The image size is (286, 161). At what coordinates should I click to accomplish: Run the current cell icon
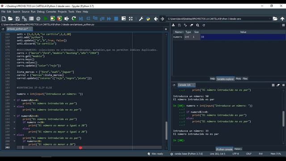[53, 19]
